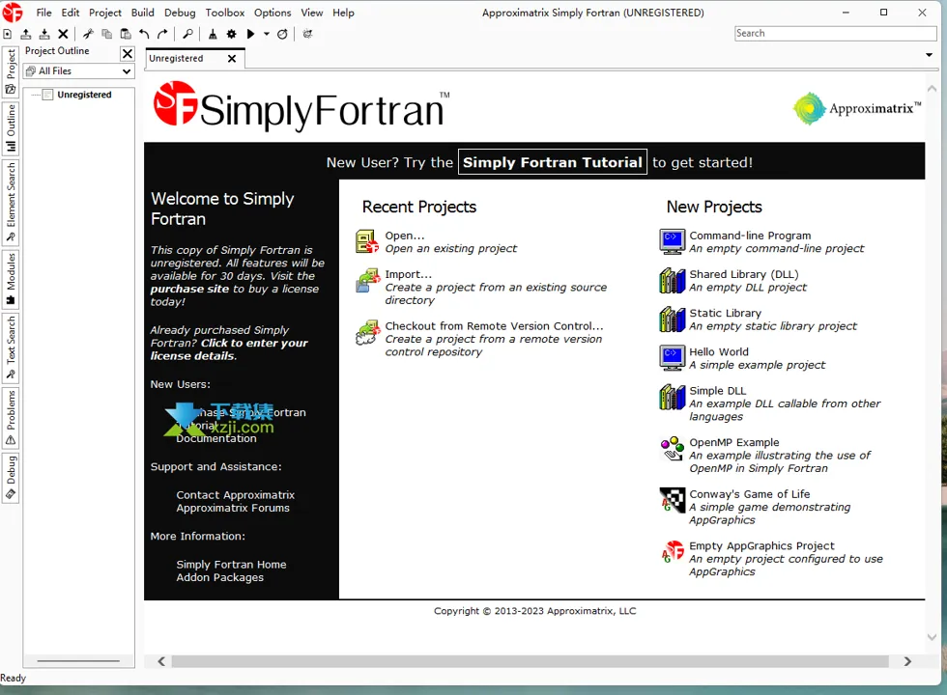
Task: Open the Outline side tab
Action: click(x=11, y=128)
